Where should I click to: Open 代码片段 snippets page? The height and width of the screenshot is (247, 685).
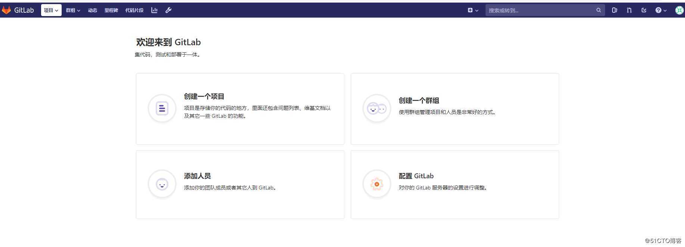(x=134, y=10)
